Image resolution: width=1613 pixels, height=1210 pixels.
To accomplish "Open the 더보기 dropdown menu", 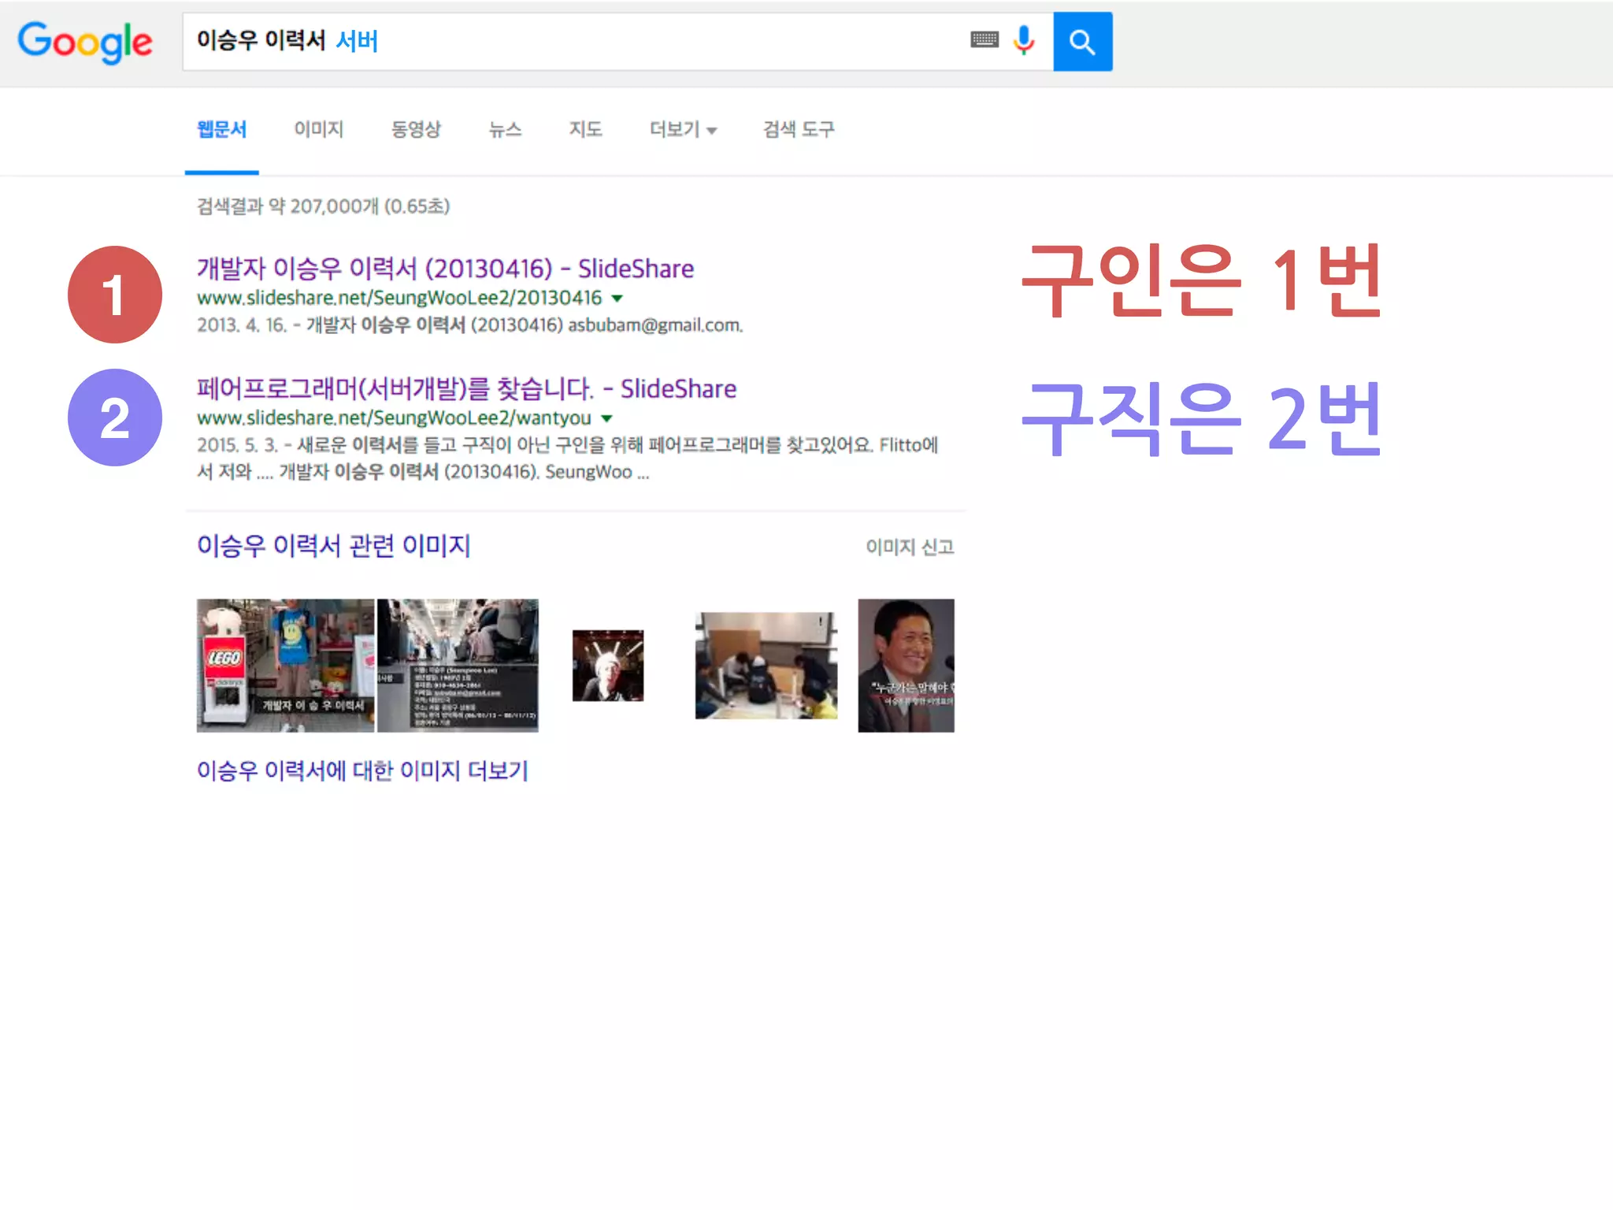I will [682, 129].
